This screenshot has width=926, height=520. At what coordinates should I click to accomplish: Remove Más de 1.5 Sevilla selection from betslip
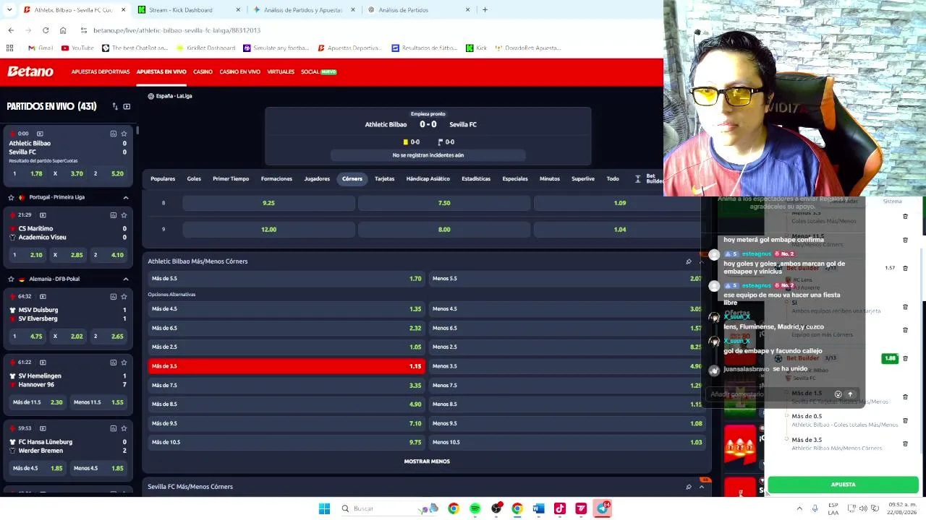click(x=905, y=396)
